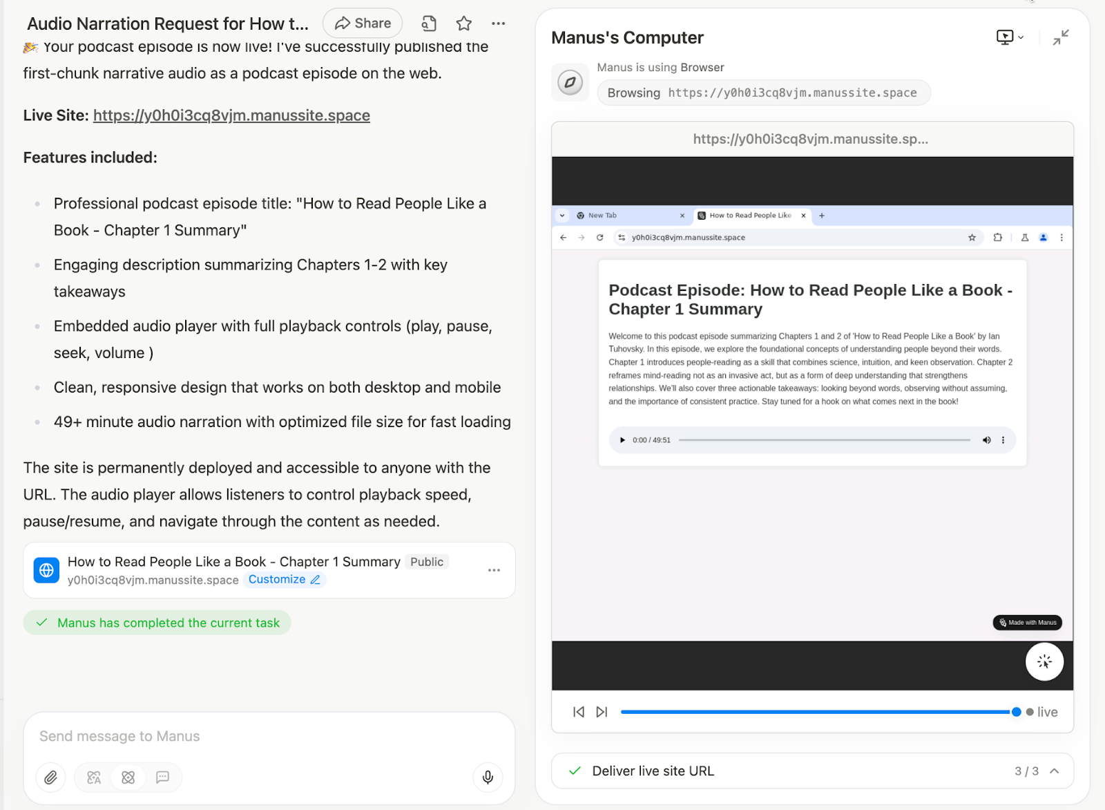
Task: Focus the Send message to Manus field
Action: coord(269,736)
